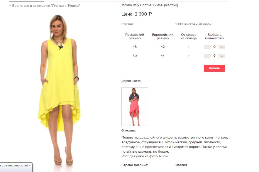Open the coral dress color thumbnail
259x172 pixels.
click(135, 107)
